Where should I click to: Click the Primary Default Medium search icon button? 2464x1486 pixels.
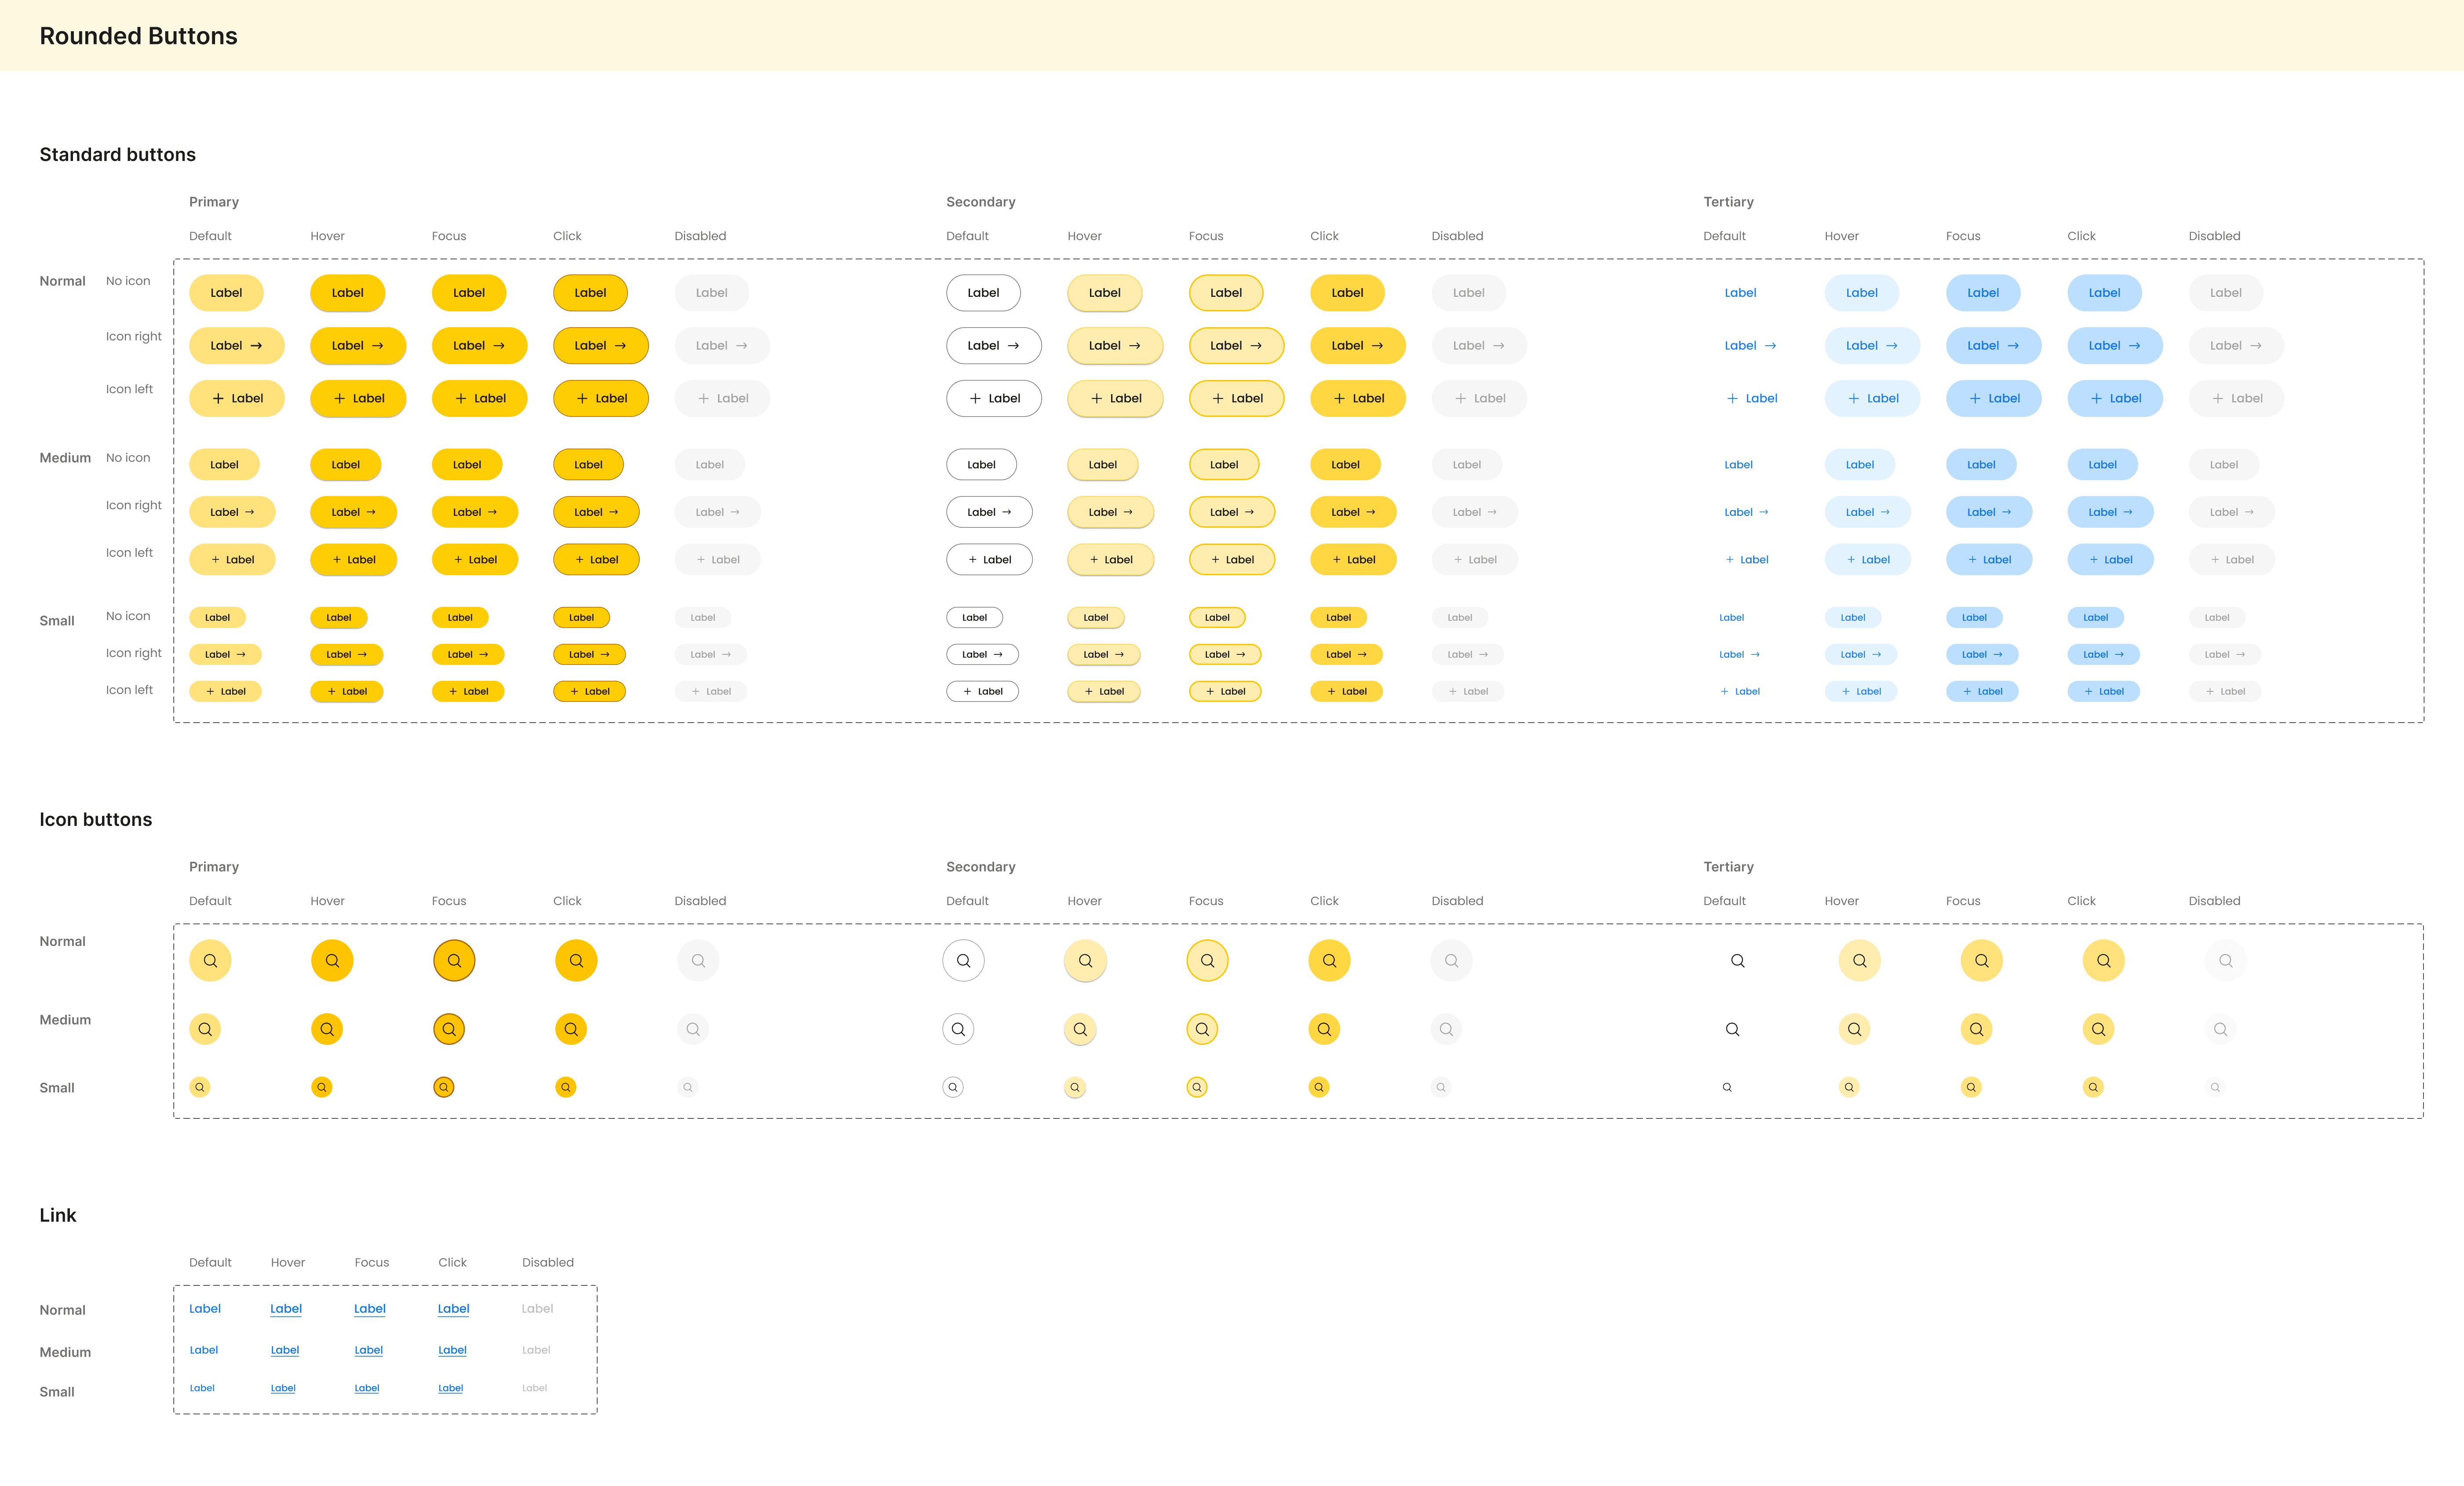[205, 1029]
